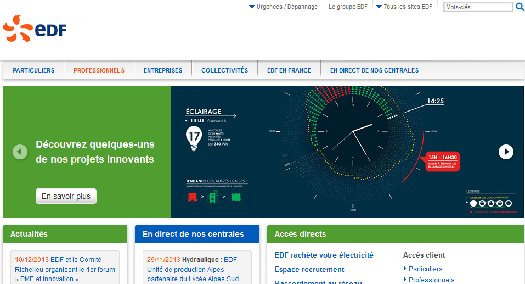Open the 10/12/2013 Comité Richelieu news item
Image resolution: width=525 pixels, height=284 pixels.
(x=65, y=269)
